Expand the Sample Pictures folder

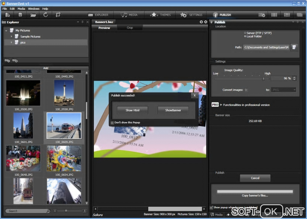click(11, 37)
